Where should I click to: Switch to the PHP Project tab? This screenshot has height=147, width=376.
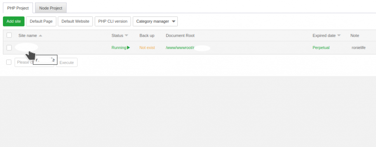[18, 8]
